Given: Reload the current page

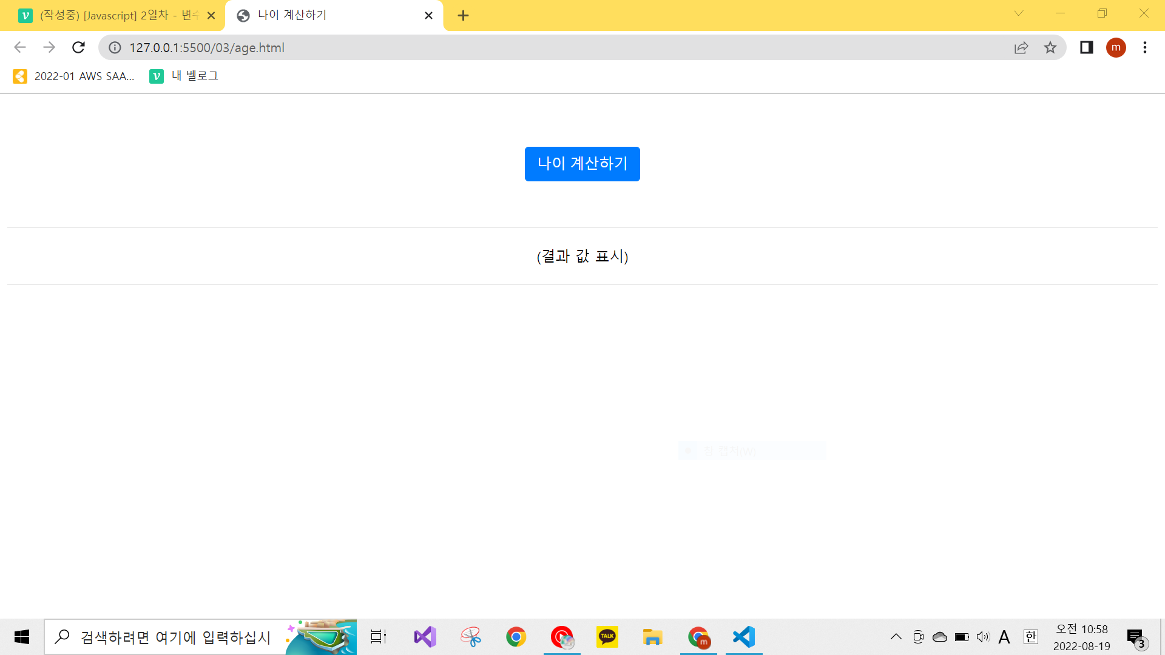Looking at the screenshot, I should pyautogui.click(x=78, y=47).
